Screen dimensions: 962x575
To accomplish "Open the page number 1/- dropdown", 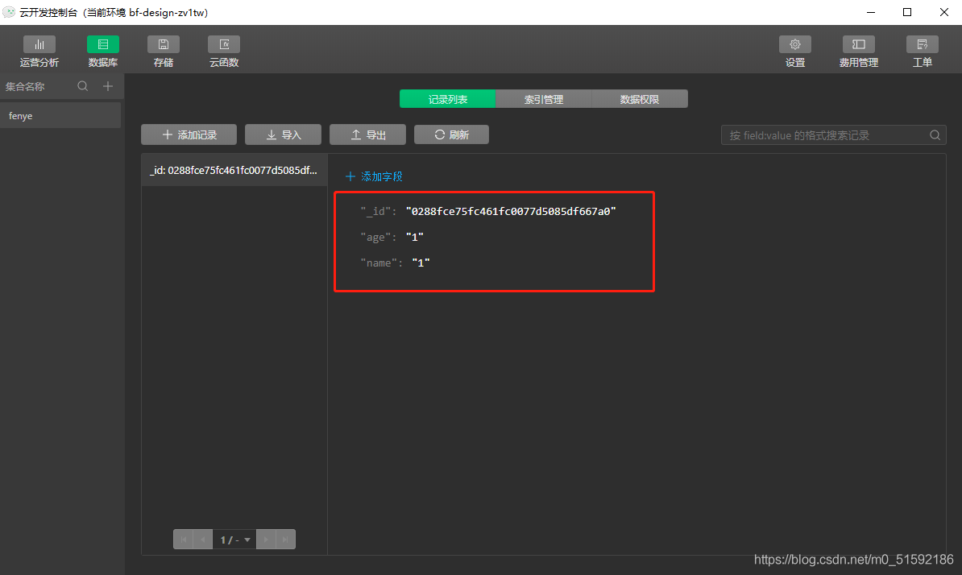I will [234, 540].
